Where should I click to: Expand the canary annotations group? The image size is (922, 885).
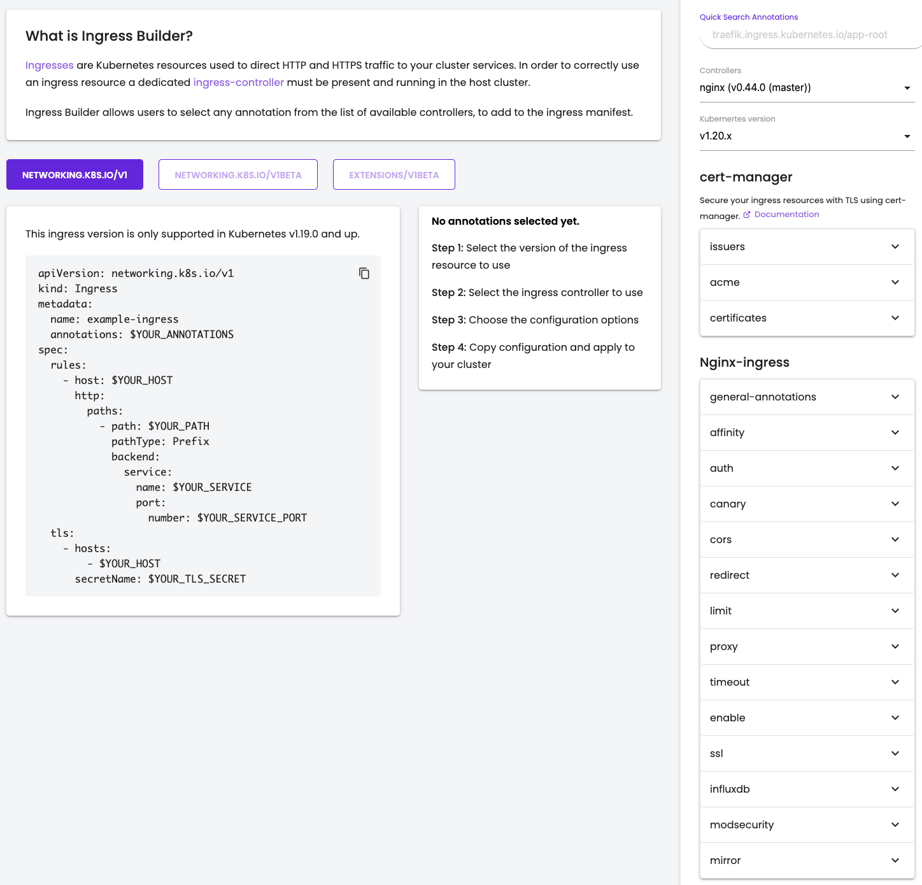tap(807, 504)
